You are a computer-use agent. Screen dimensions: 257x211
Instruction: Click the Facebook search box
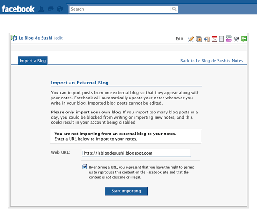click(120, 9)
